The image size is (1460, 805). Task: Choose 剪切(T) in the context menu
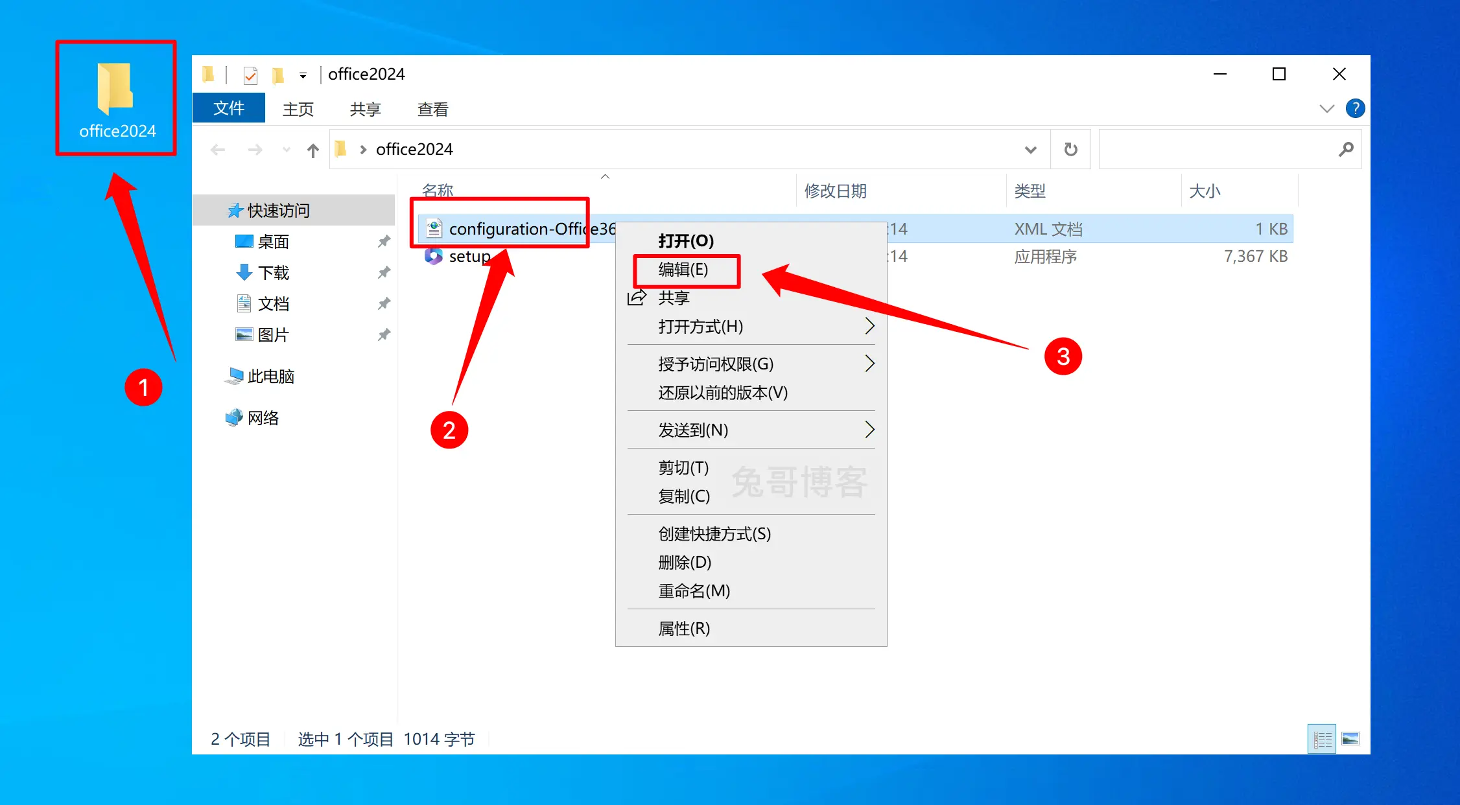click(x=751, y=467)
